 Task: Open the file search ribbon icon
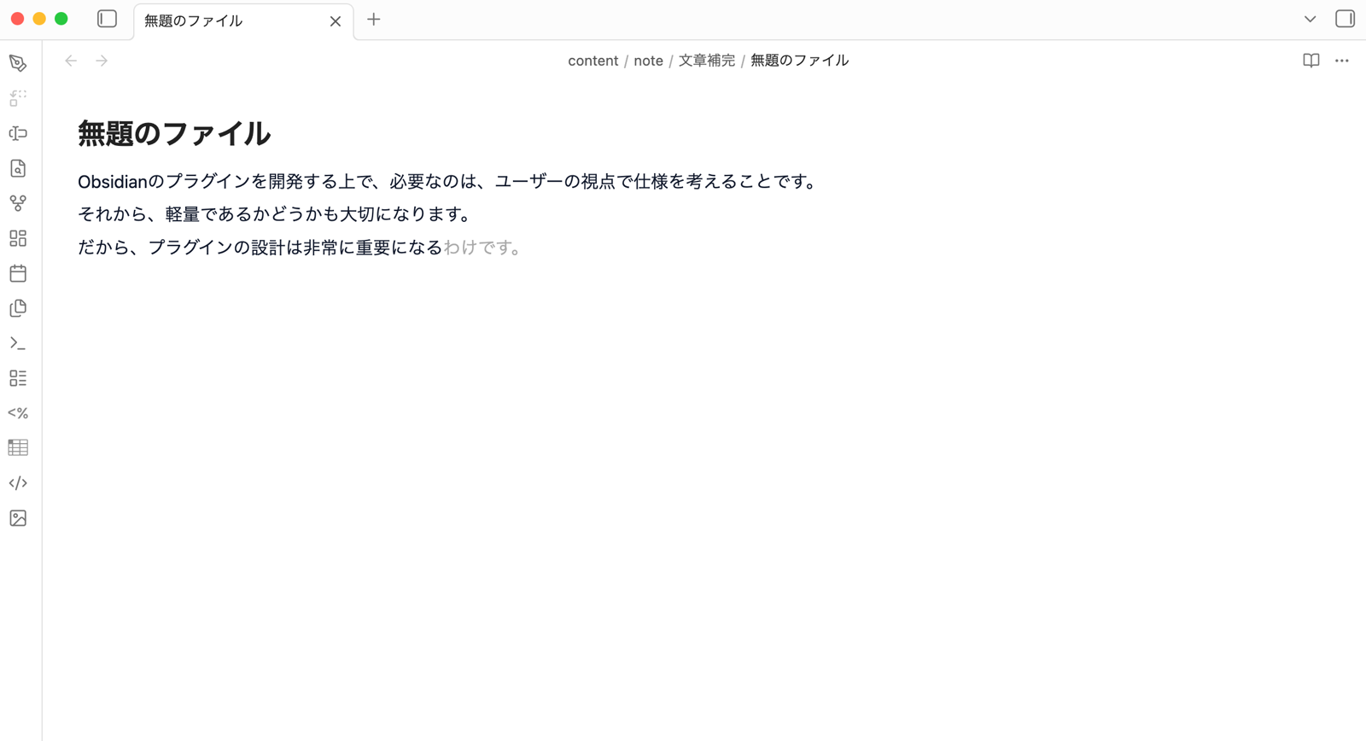point(18,168)
